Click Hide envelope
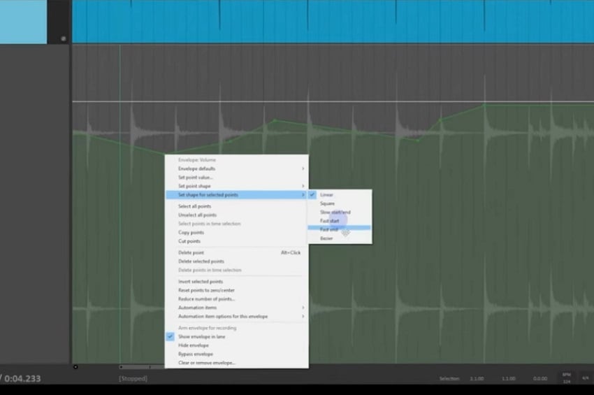594x395 pixels. point(237,345)
